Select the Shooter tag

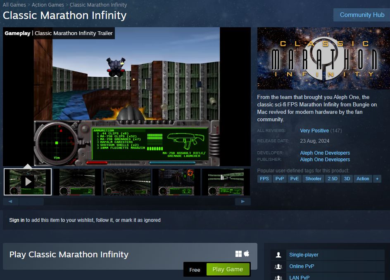click(x=314, y=179)
